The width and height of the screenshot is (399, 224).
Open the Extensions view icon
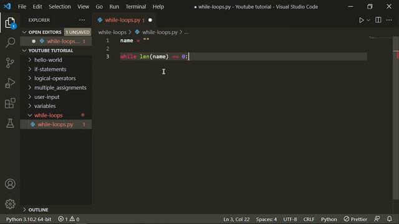click(10, 103)
